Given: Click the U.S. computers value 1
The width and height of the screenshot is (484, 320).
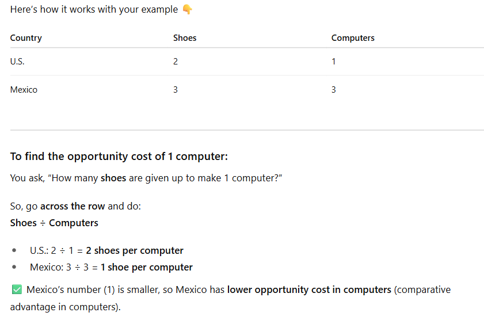Looking at the screenshot, I should tap(334, 62).
